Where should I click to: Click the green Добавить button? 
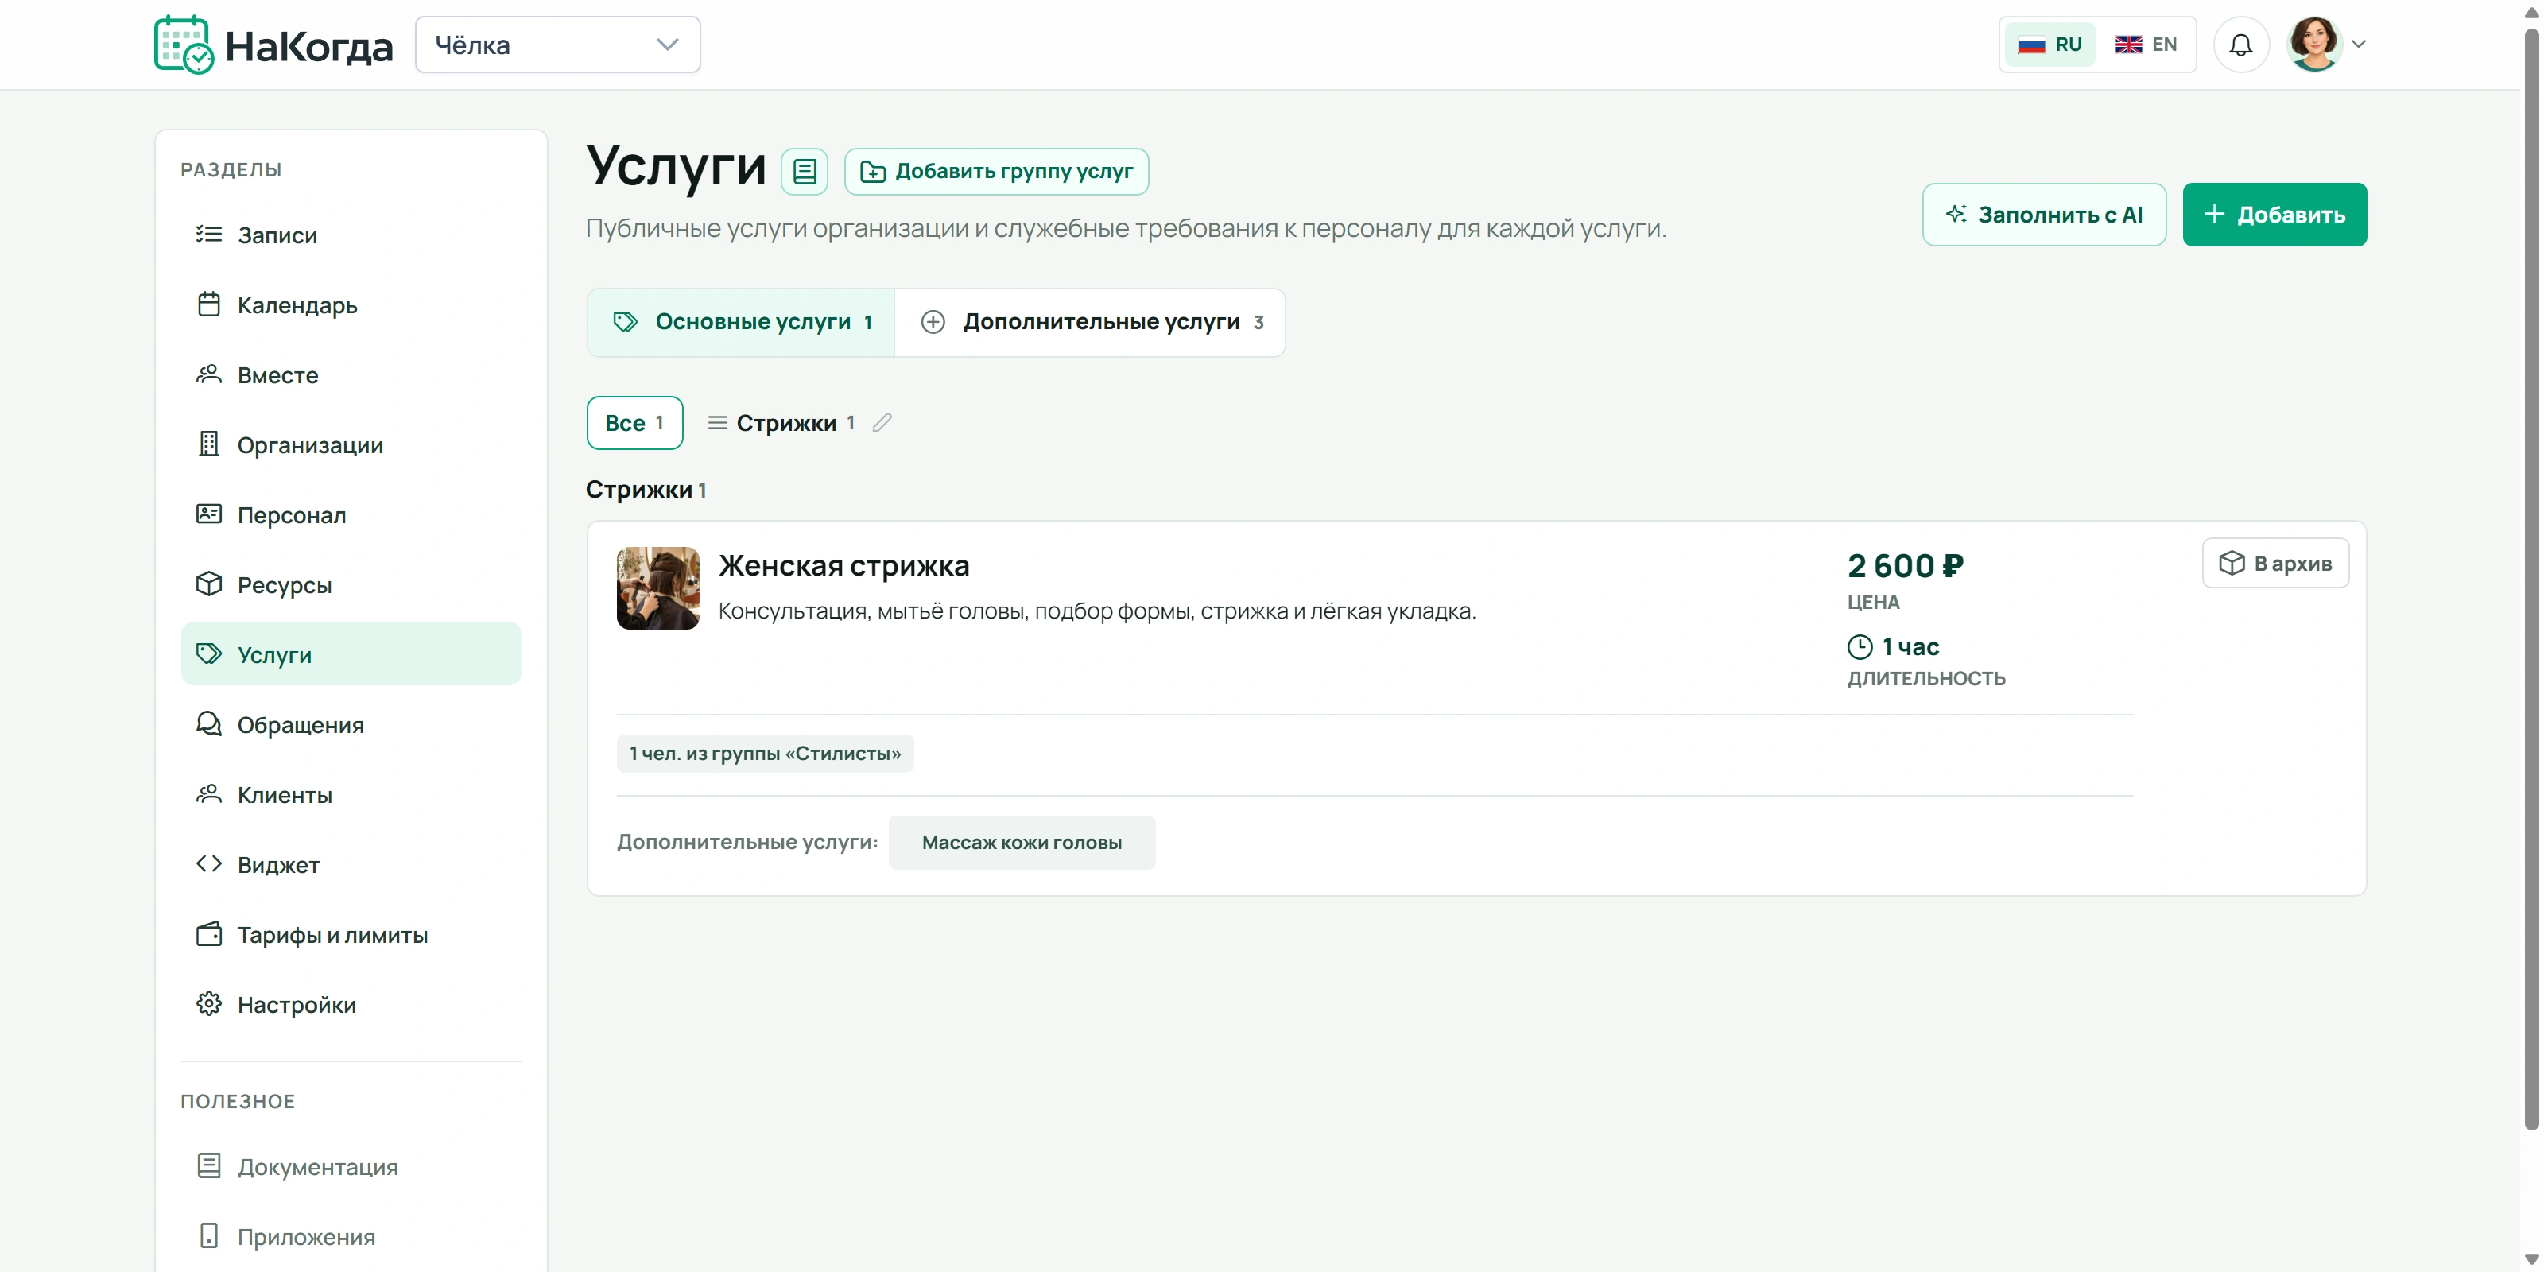[x=2274, y=215]
